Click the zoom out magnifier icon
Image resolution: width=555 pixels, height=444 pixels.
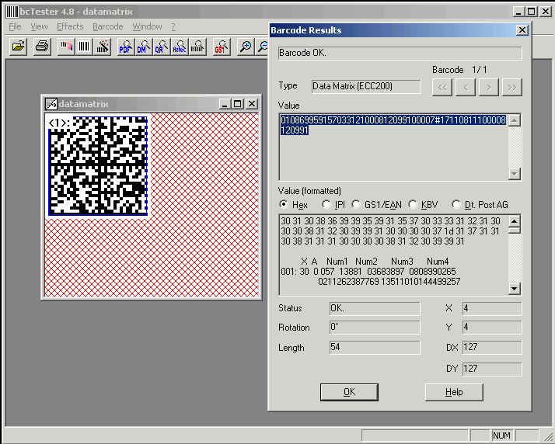point(262,47)
